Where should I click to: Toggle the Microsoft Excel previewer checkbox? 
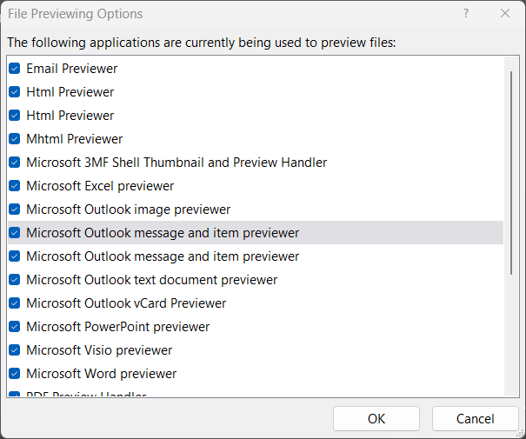click(15, 186)
